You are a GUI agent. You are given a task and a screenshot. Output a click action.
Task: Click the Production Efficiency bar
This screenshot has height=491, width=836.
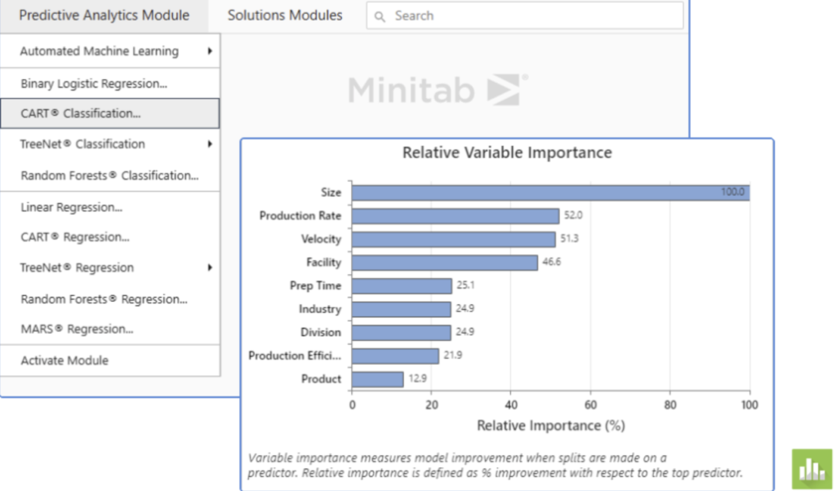coord(395,356)
